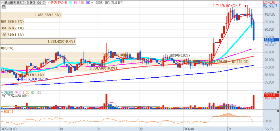Click the 100,000 price axis label
Screen dimensions: 280x131
coord(270,15)
